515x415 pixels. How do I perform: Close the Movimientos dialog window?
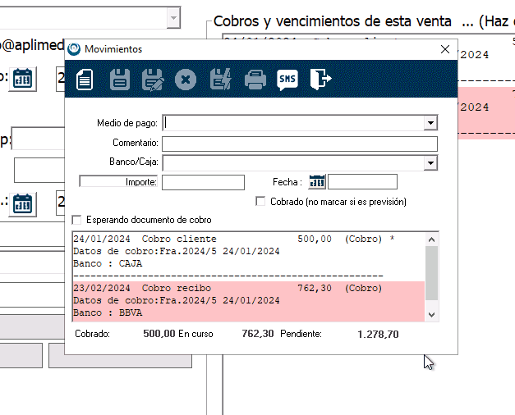(x=445, y=49)
